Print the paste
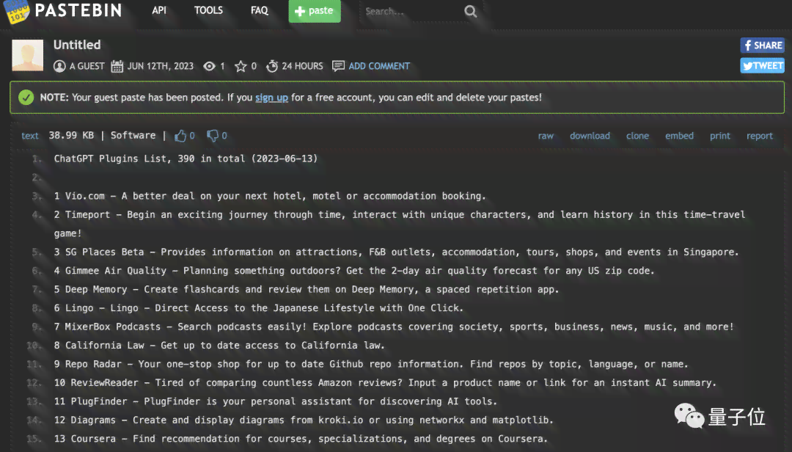This screenshot has height=452, width=792. click(x=720, y=136)
